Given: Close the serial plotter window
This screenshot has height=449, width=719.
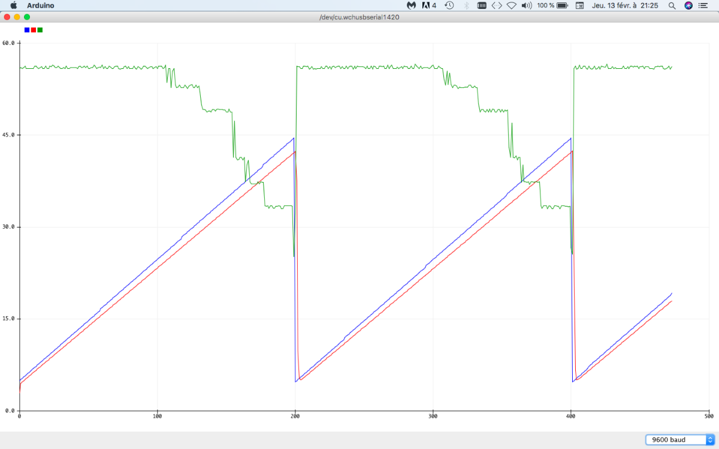Looking at the screenshot, I should pos(7,17).
